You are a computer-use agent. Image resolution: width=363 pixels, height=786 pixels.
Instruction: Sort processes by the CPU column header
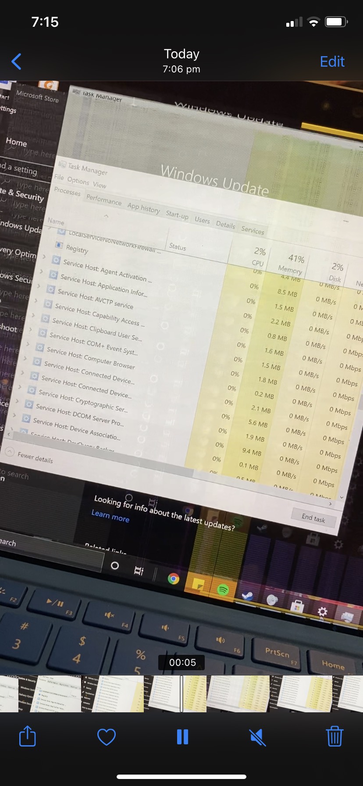(x=258, y=257)
